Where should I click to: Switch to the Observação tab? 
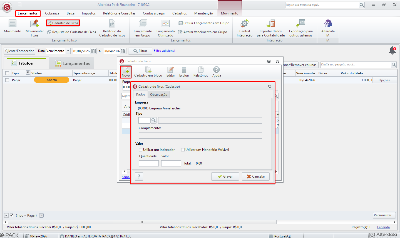point(159,95)
